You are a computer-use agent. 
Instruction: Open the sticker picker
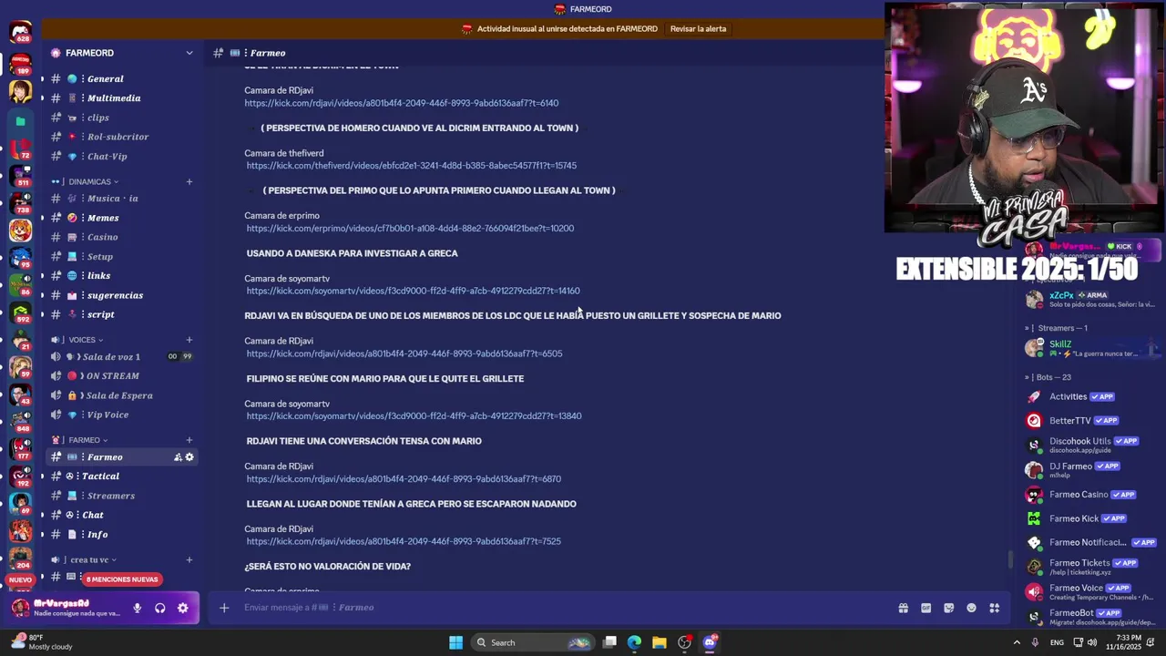click(x=948, y=608)
